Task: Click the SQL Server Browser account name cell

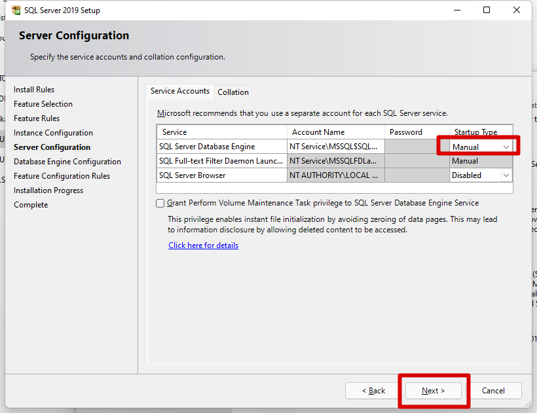Action: click(x=335, y=175)
